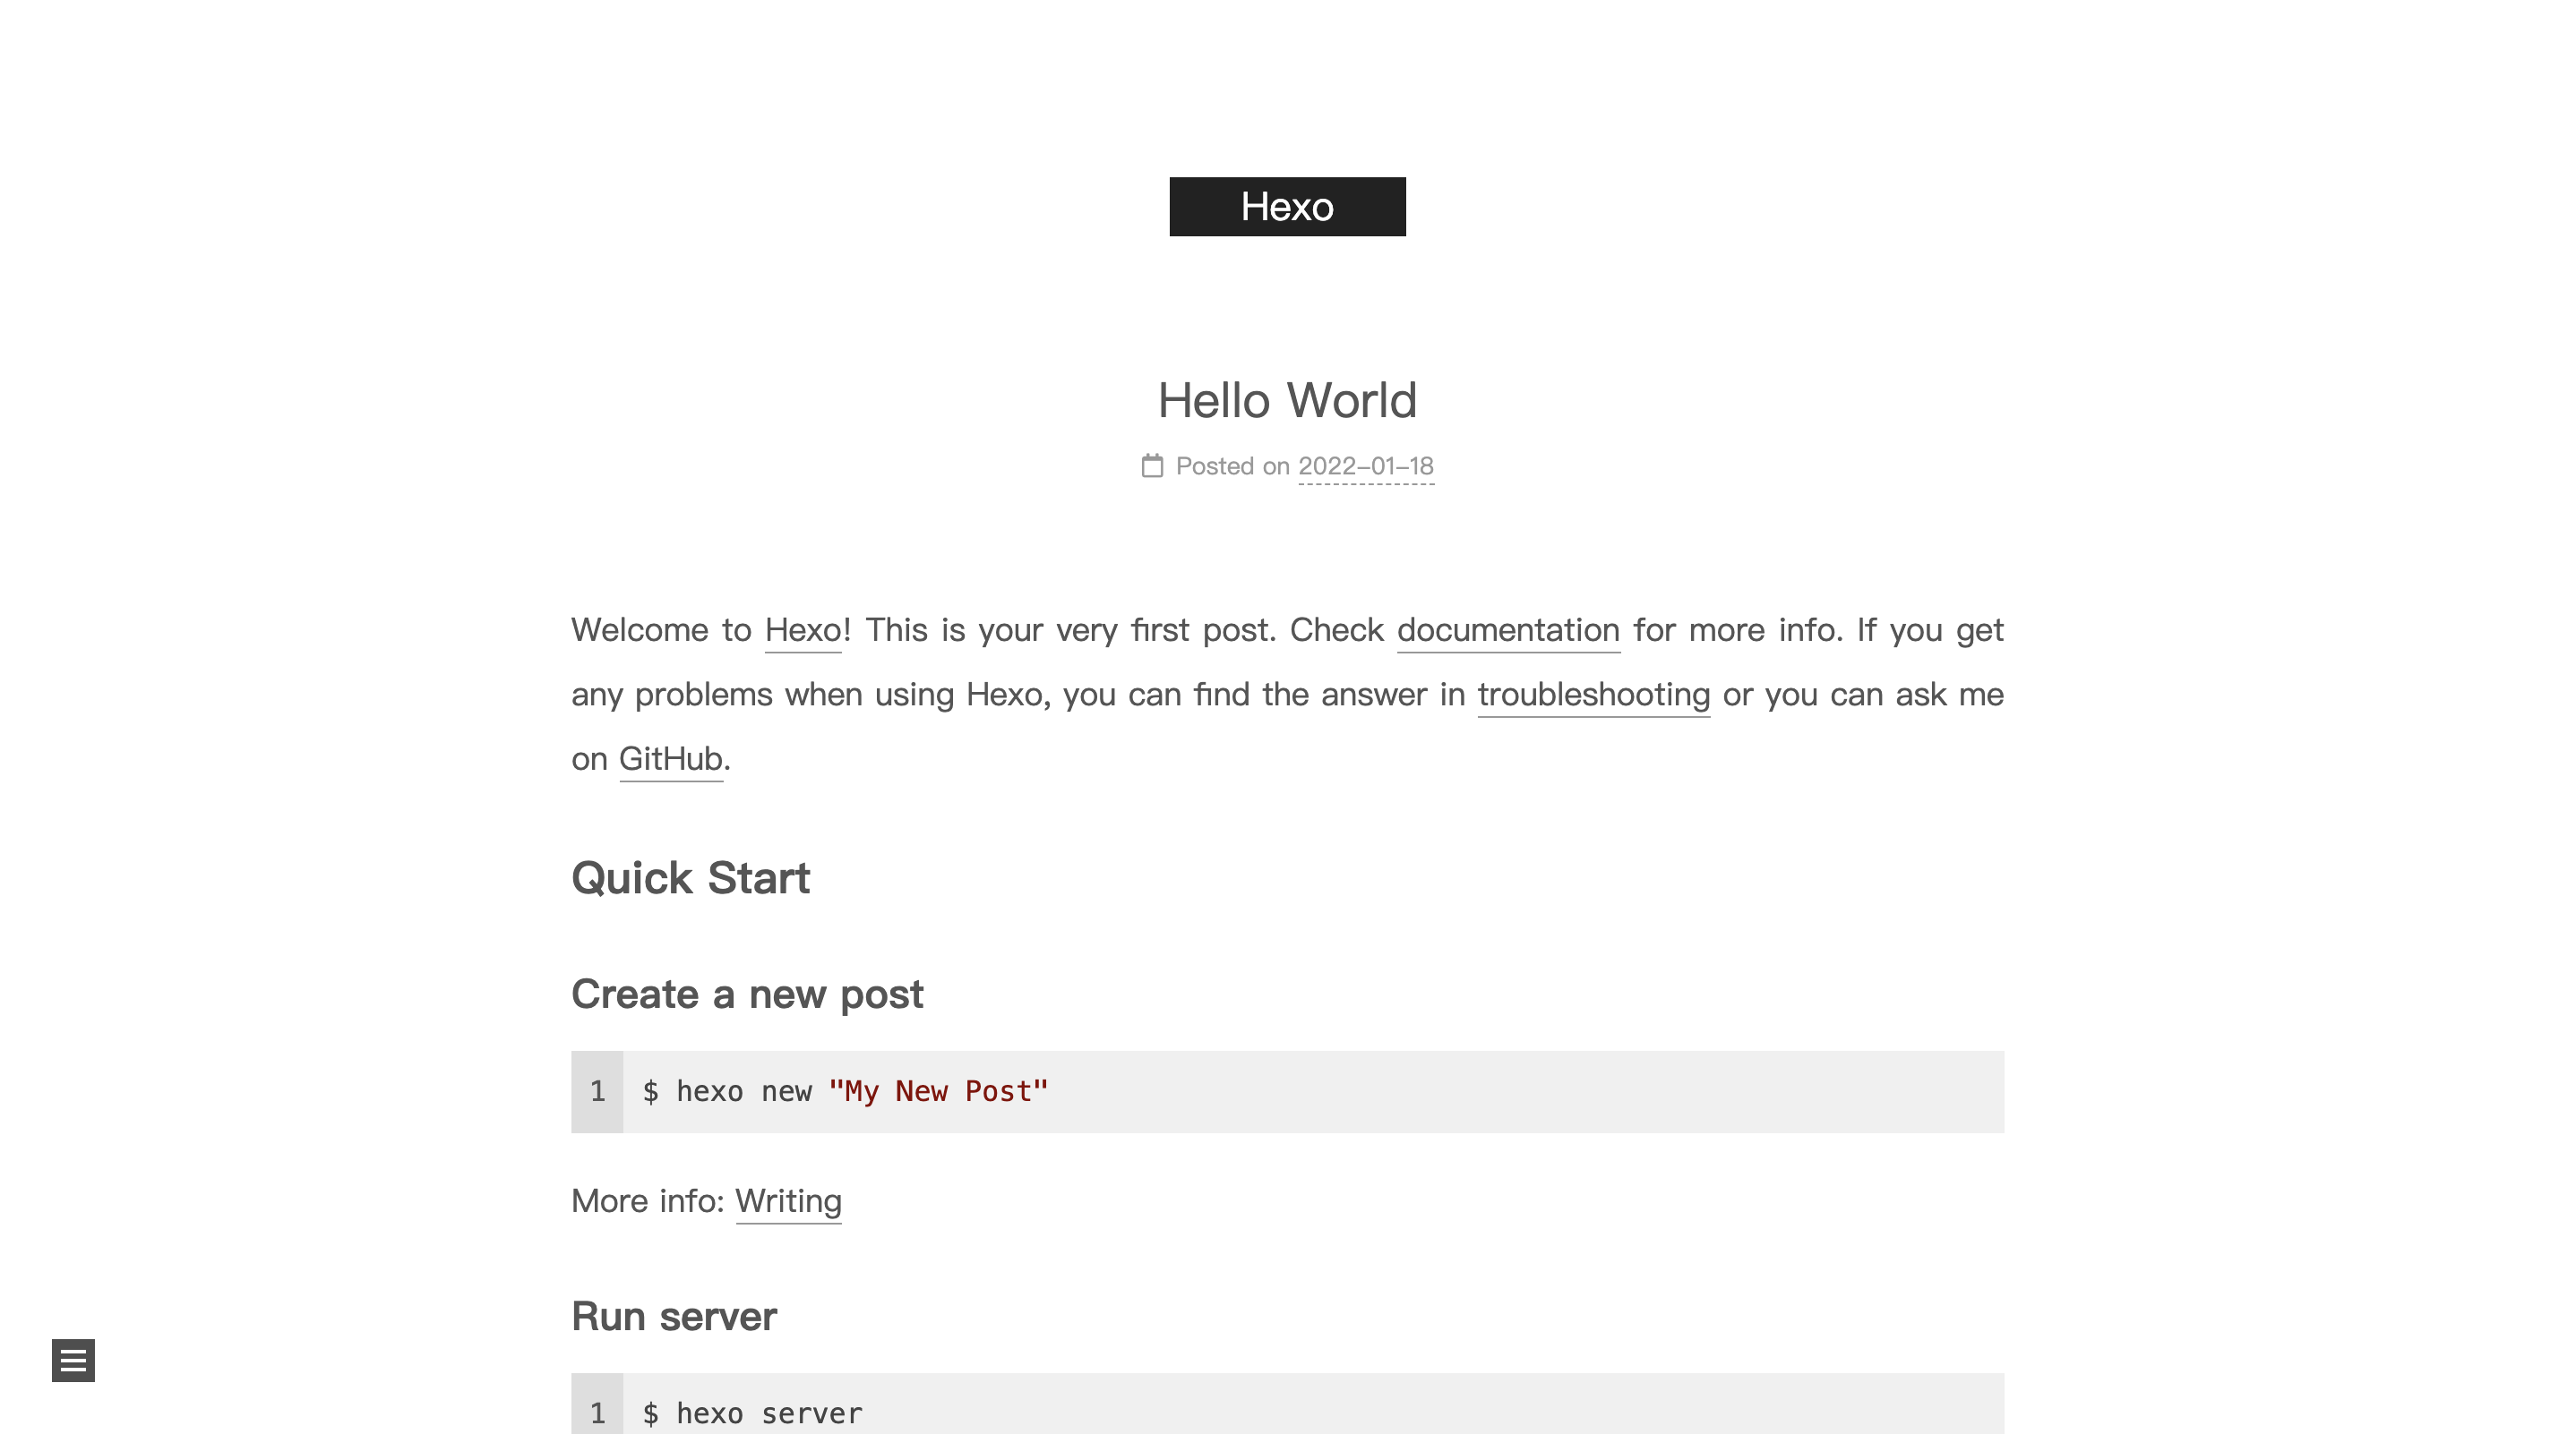Click the 2022-01-18 post date
Viewport: 2576px width, 1434px height.
pos(1365,465)
